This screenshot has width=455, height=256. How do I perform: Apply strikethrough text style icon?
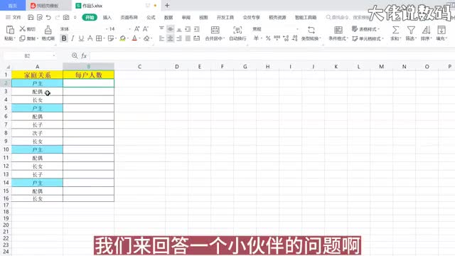90,38
